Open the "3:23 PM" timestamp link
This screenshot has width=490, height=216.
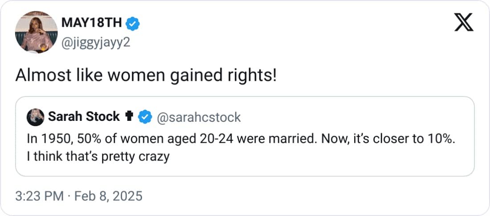[x=39, y=196]
